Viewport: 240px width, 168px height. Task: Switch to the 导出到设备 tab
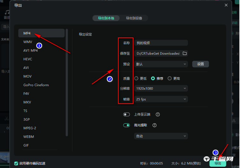click(x=134, y=18)
